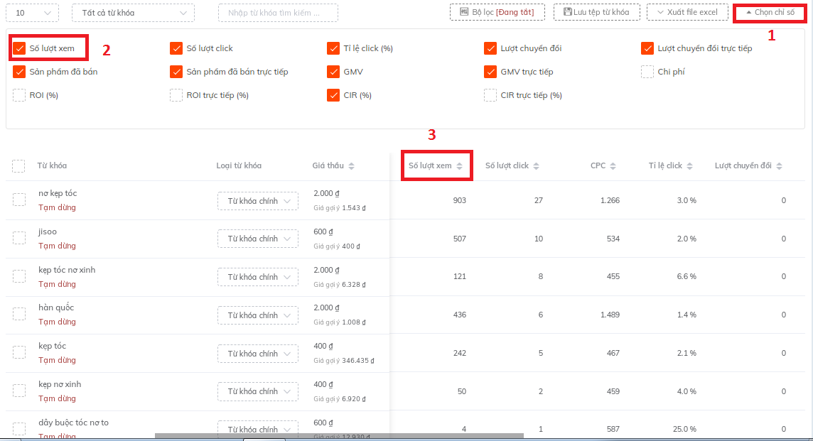Viewport: 813px width, 441px height.
Task: Sort table by Số lượt click arrows
Action: (x=536, y=166)
